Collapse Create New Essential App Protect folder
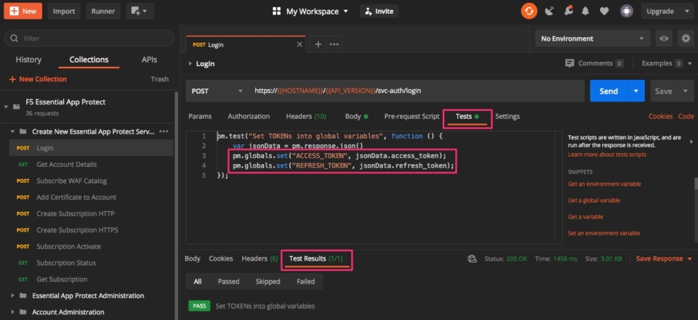The width and height of the screenshot is (698, 320). pyautogui.click(x=12, y=131)
